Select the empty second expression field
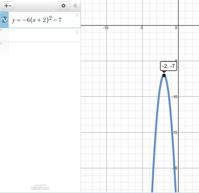199x193 pixels. pyautogui.click(x=41, y=35)
